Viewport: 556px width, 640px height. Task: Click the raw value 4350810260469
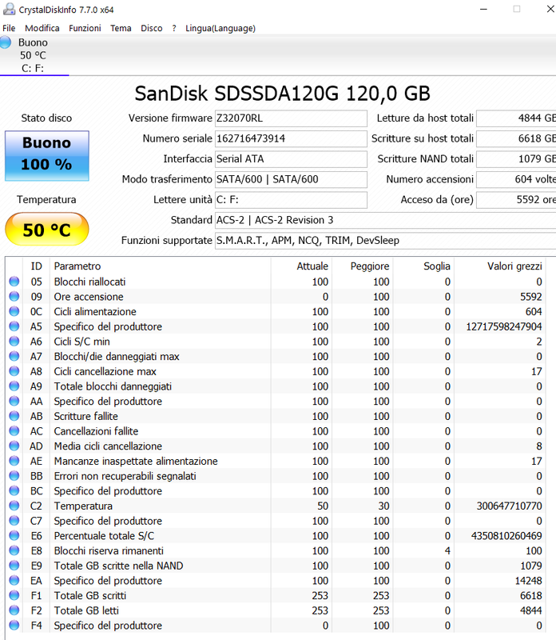[x=506, y=536]
